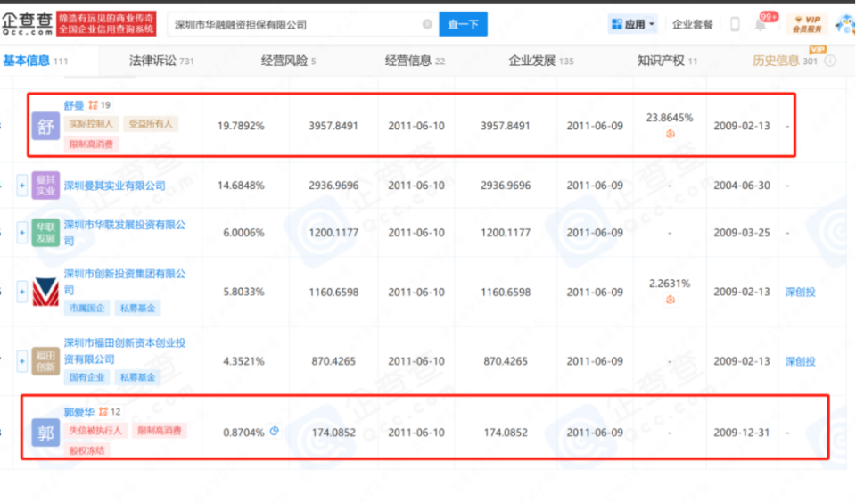This screenshot has width=856, height=503.
Task: Open notifications bell with 99+ badge
Action: tap(760, 24)
